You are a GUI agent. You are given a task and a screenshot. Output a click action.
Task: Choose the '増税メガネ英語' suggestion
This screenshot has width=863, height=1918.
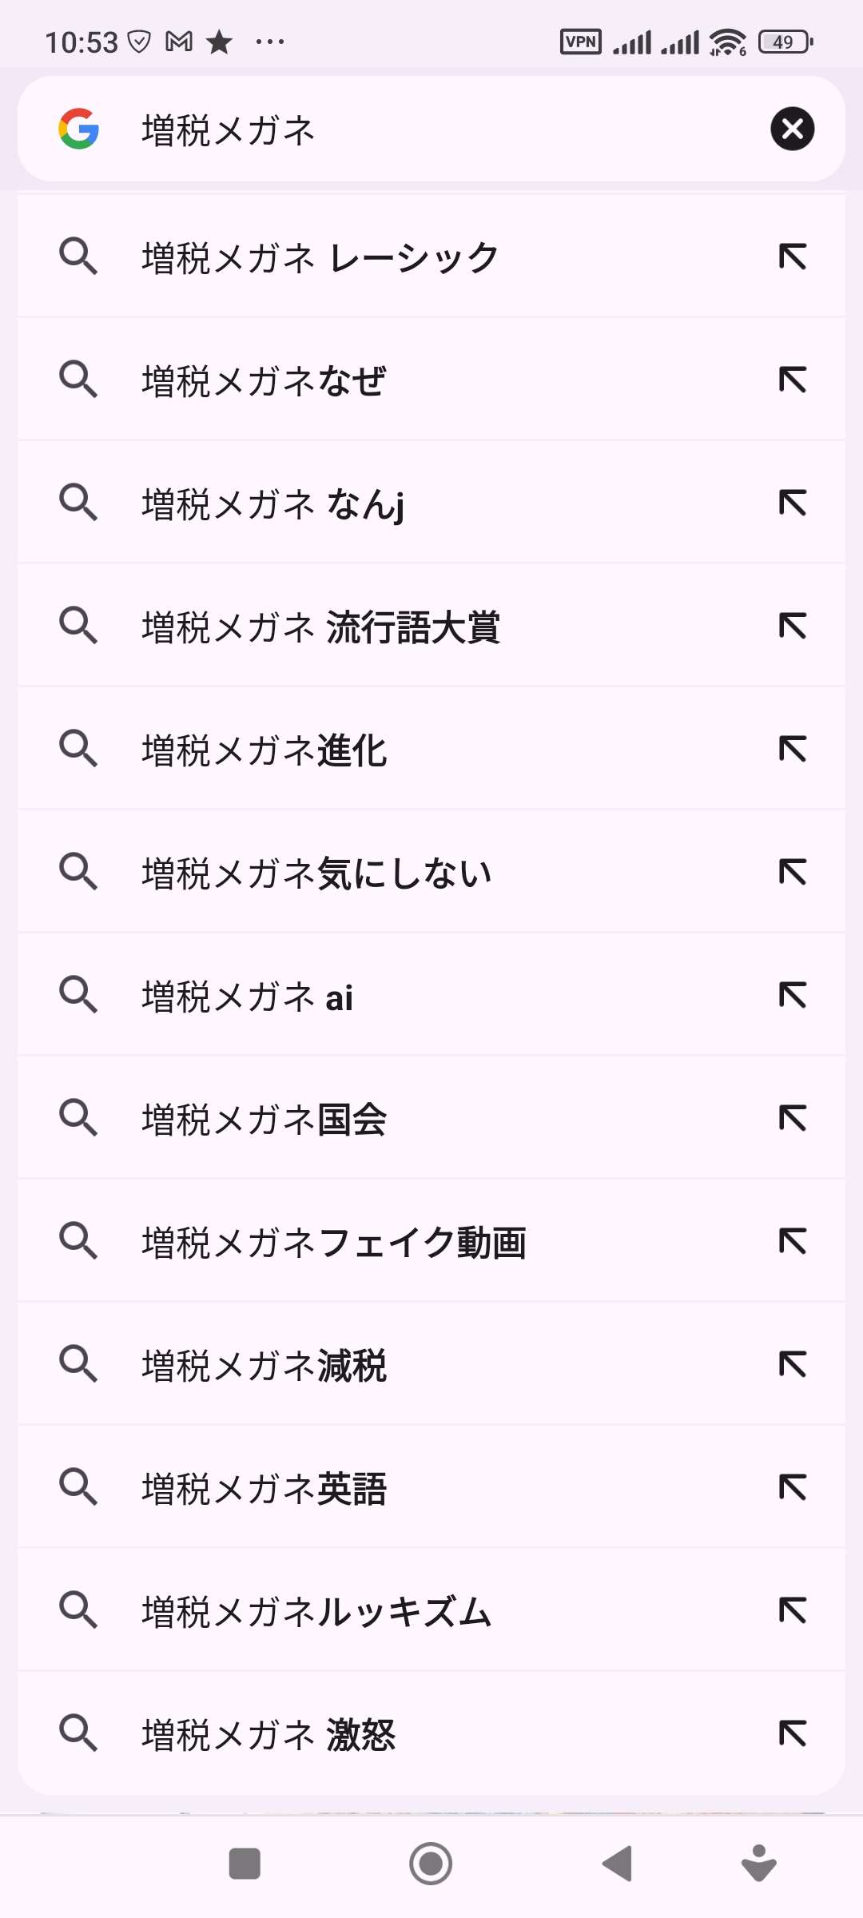pos(264,1488)
